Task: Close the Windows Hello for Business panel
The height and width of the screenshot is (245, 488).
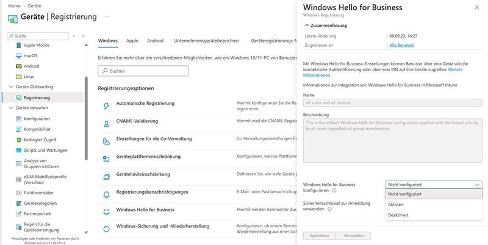Action: coord(477,7)
